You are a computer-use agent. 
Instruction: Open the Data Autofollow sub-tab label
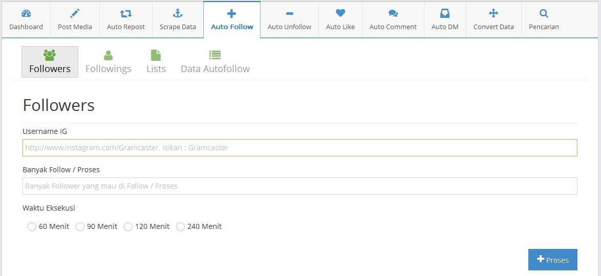coord(215,69)
